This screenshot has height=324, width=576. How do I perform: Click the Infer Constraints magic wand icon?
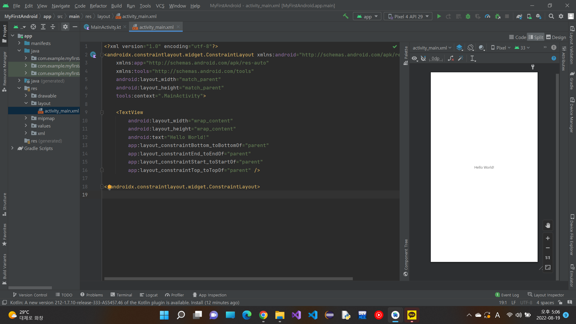460,58
